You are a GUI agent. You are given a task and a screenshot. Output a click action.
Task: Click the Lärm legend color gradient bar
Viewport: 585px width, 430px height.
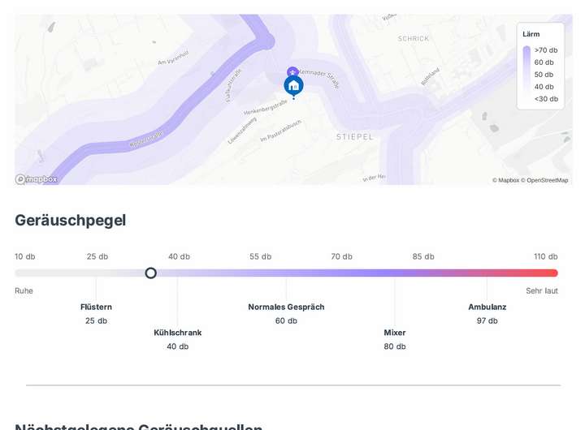tap(526, 74)
